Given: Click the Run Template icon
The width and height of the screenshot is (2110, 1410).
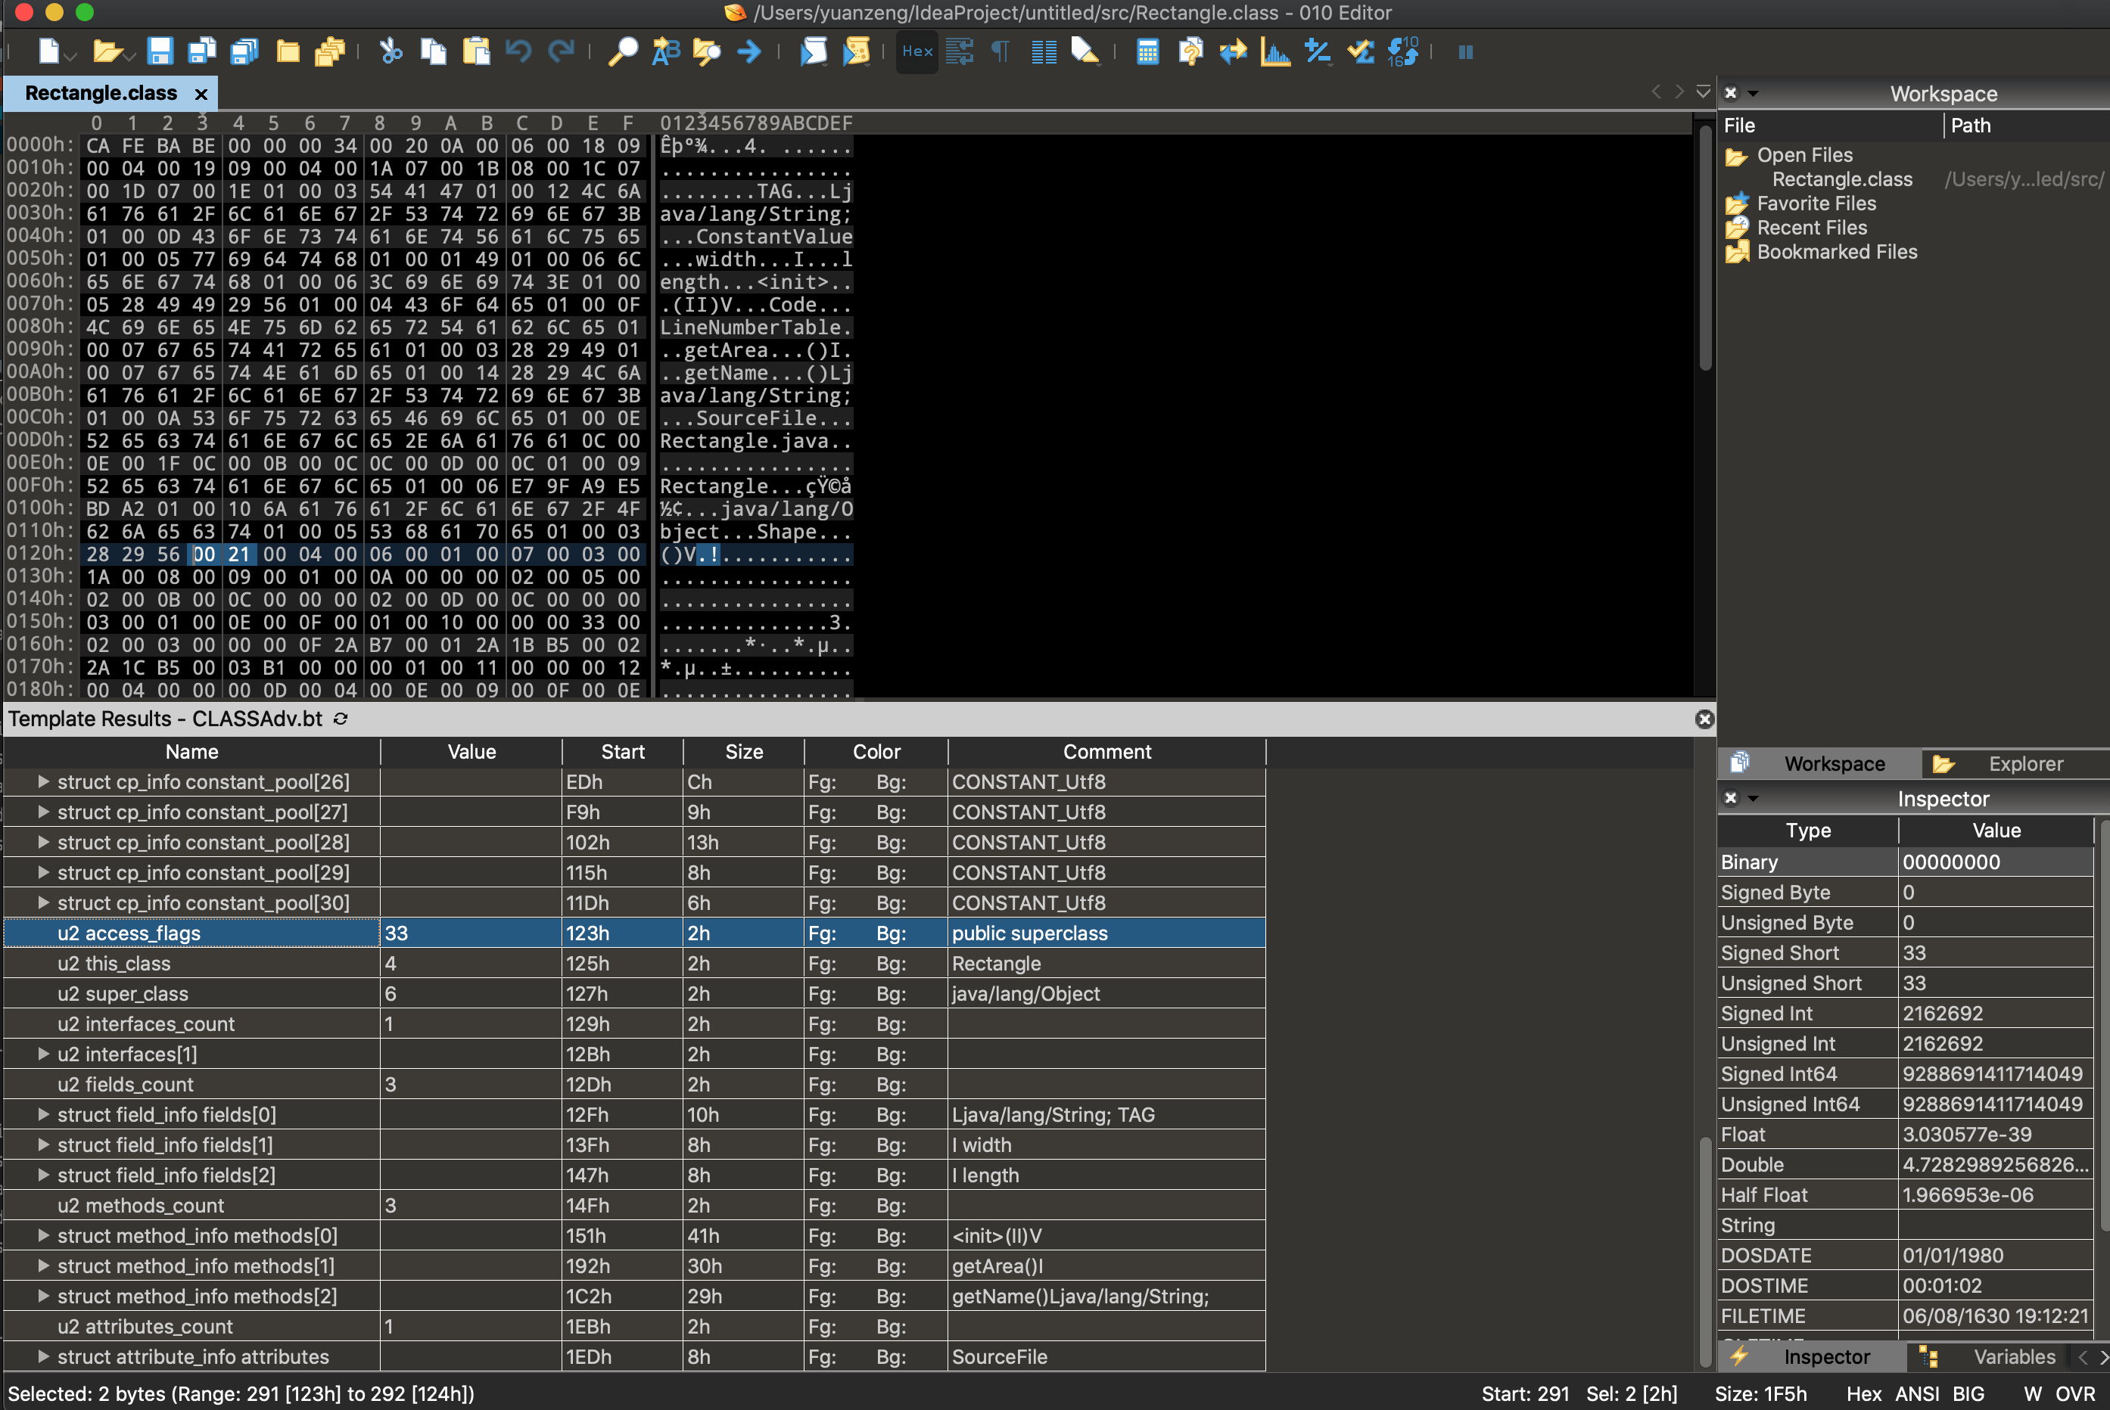Looking at the screenshot, I should [x=855, y=51].
